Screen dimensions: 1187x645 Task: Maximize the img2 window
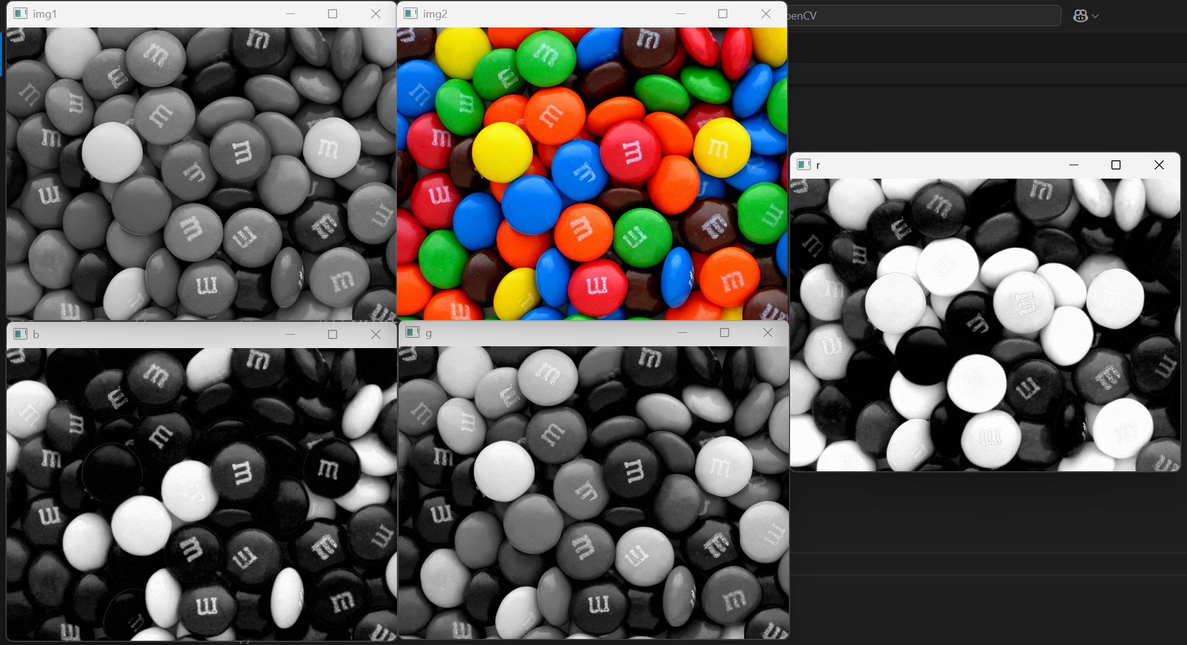(x=722, y=13)
